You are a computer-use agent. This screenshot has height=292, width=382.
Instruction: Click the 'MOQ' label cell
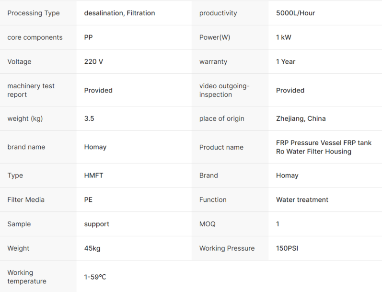click(208, 224)
